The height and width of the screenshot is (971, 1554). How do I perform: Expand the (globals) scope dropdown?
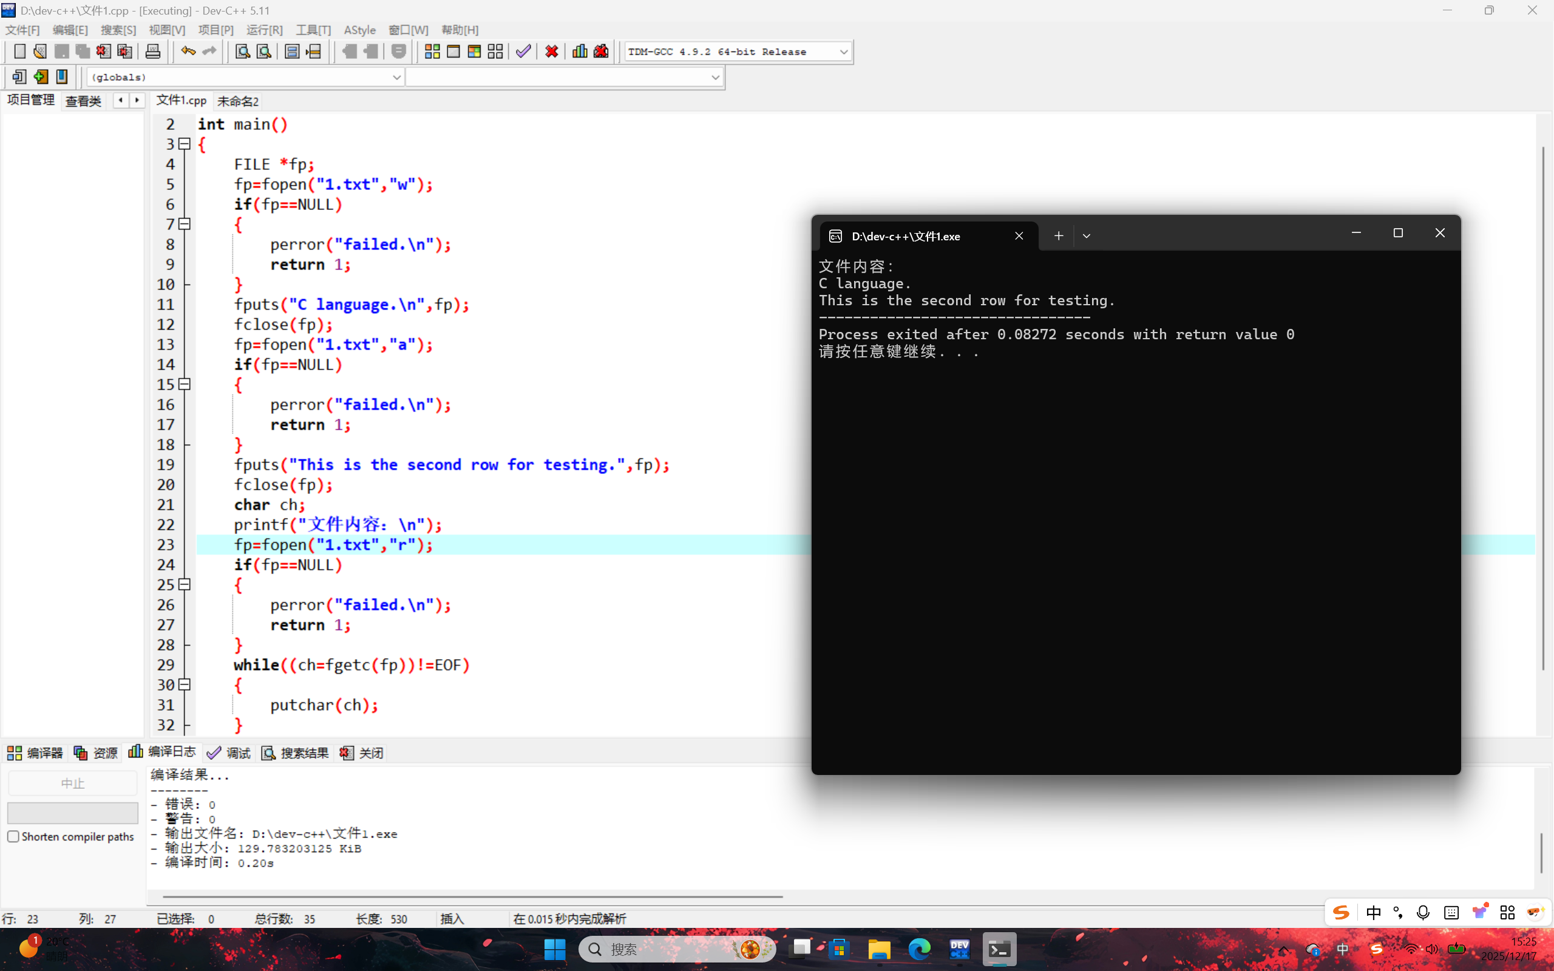396,77
